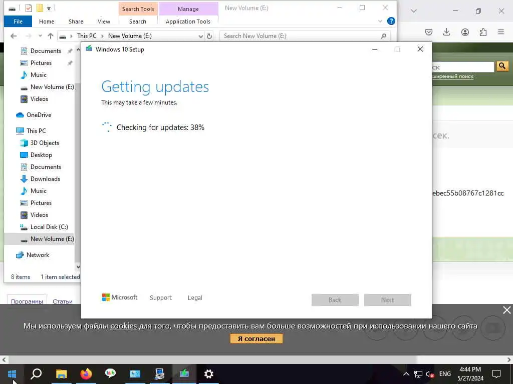Open the Firefox downloads icon
Viewport: 513px width, 384px height.
[x=446, y=32]
